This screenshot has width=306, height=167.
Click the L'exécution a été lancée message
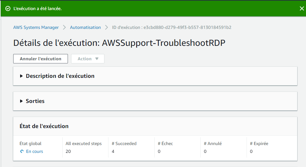(37, 8)
